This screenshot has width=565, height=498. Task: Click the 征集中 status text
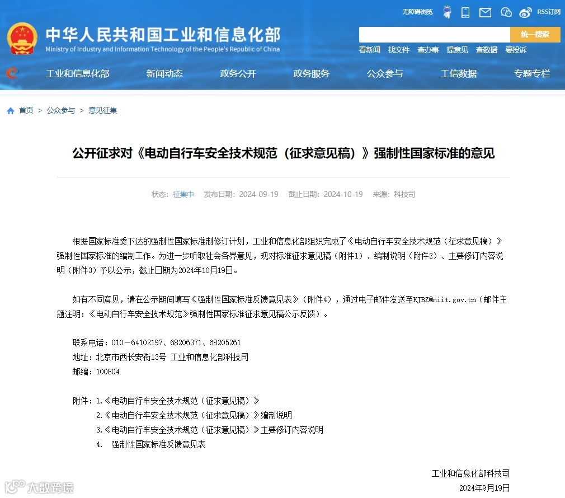[x=183, y=194]
